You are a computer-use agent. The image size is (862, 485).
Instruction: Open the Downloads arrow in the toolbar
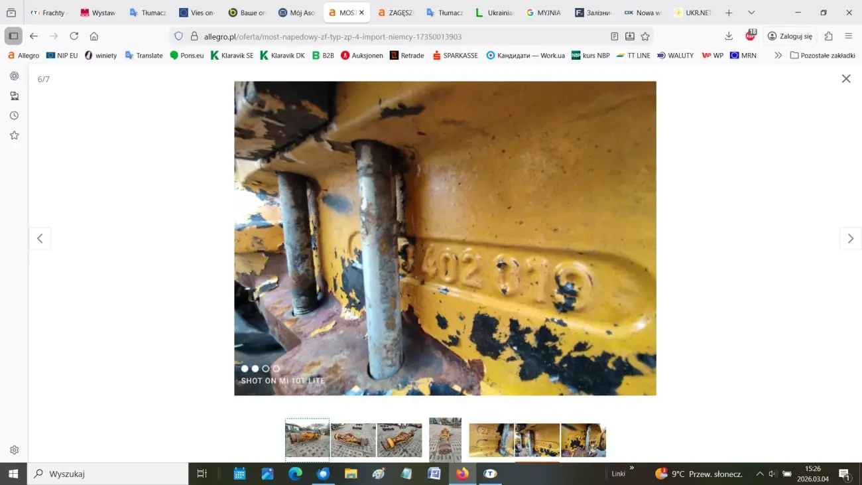729,36
